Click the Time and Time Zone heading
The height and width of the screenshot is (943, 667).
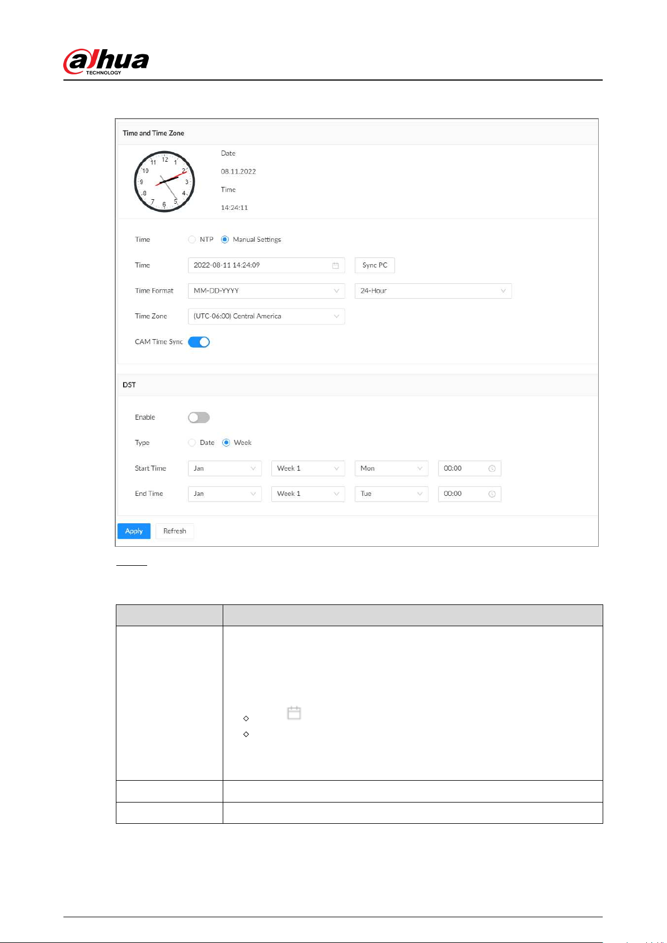pos(153,133)
